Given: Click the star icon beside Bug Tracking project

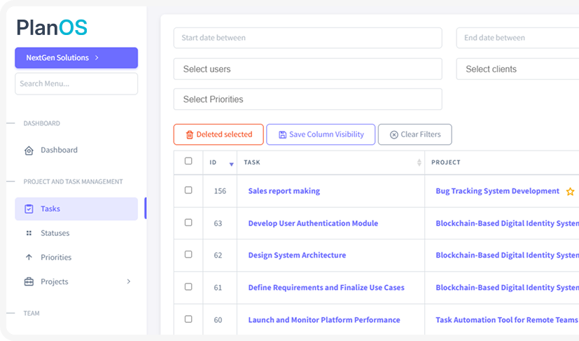Looking at the screenshot, I should point(570,191).
